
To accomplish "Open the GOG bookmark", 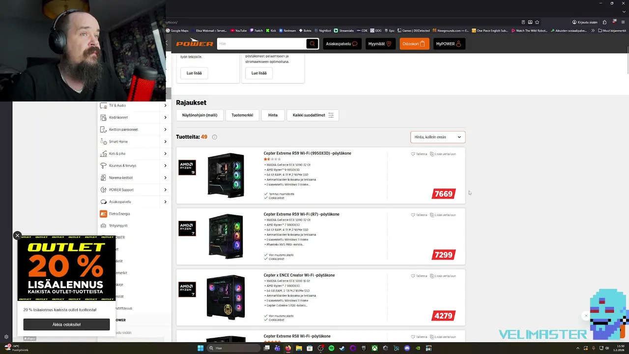I will coord(376,30).
